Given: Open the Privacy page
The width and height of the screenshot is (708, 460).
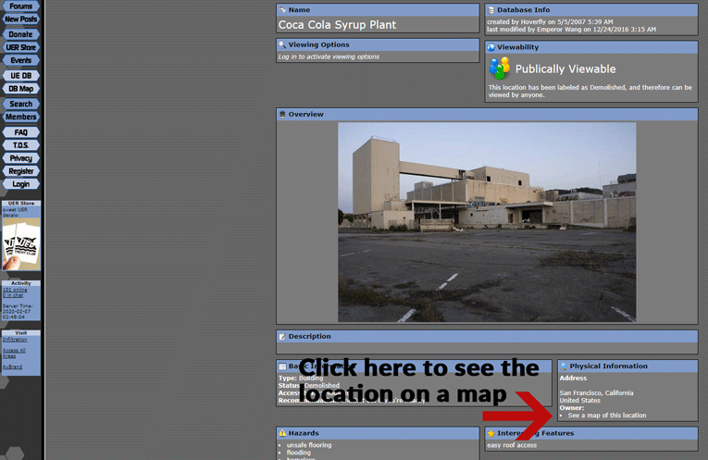Looking at the screenshot, I should click(x=20, y=158).
